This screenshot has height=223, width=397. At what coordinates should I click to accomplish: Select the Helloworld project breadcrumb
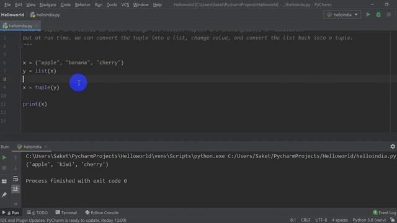pos(12,15)
